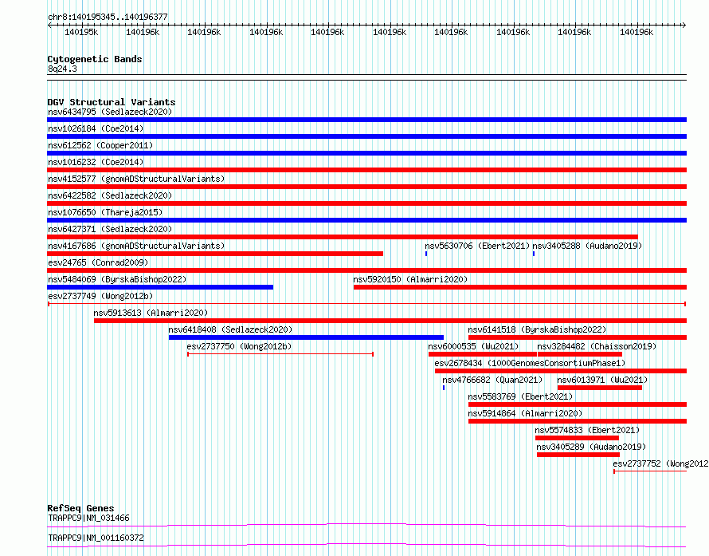
Task: Click the esv2737749 (Wong2012b) label
Action: [x=100, y=296]
